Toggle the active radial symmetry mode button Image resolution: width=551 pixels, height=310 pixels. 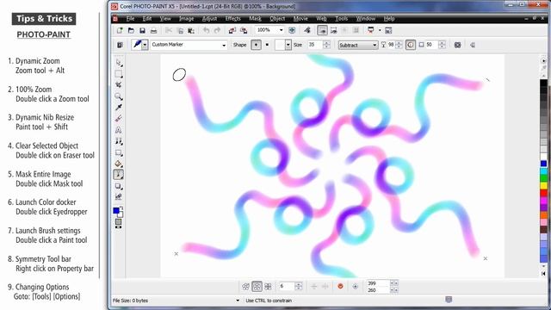click(257, 287)
